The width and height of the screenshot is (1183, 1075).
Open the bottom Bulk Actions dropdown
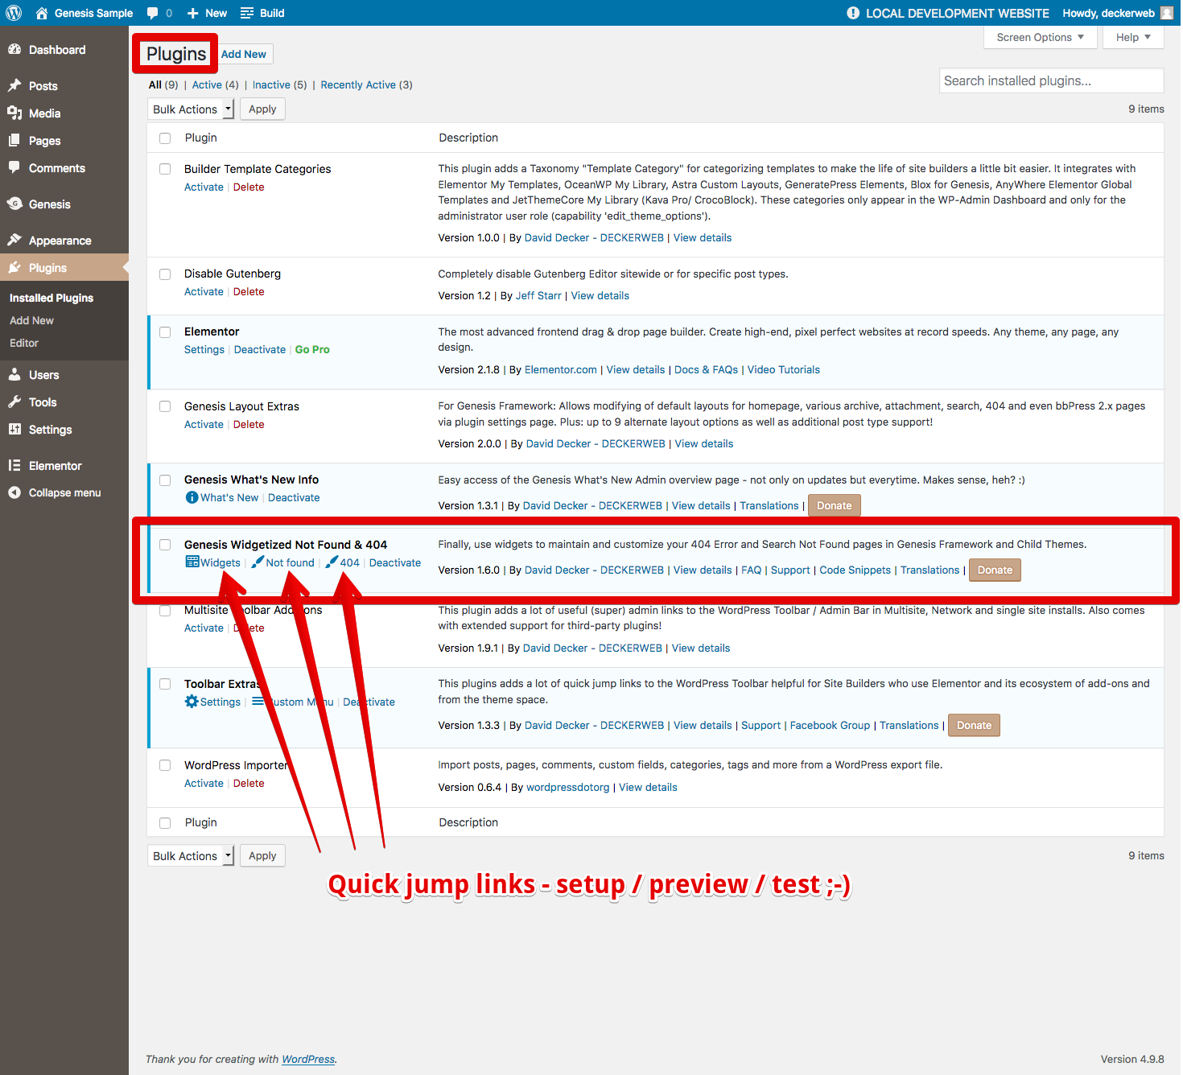191,856
